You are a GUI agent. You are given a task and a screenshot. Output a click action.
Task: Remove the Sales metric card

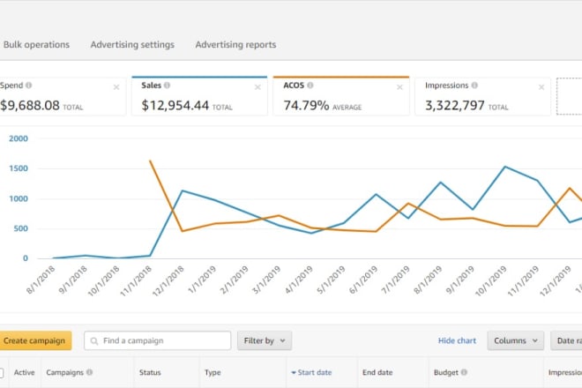pos(257,87)
